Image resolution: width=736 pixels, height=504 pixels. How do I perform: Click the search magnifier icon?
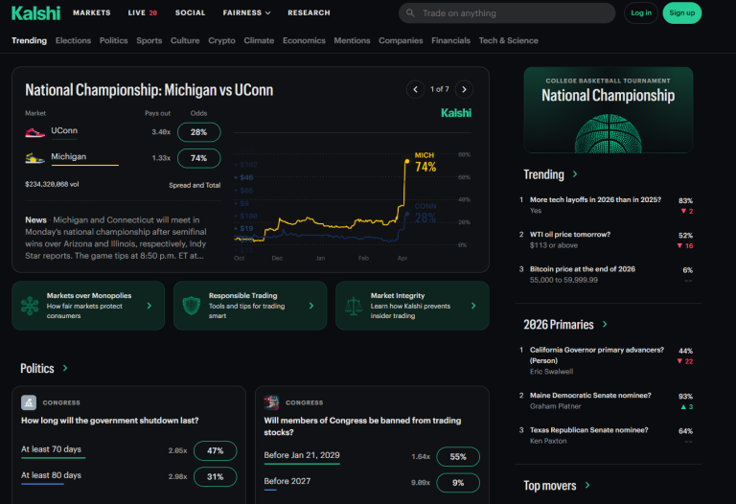410,13
